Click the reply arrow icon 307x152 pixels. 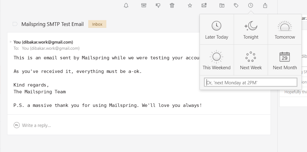(17, 125)
